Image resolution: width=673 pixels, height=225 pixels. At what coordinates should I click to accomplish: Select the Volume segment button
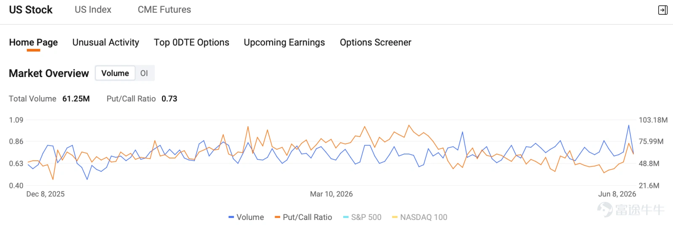pos(115,73)
